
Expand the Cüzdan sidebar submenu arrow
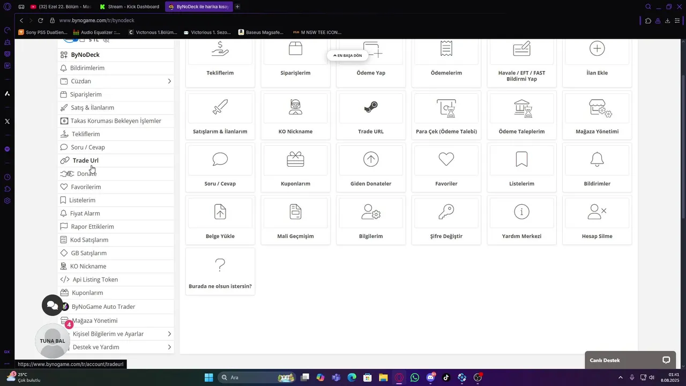[169, 81]
